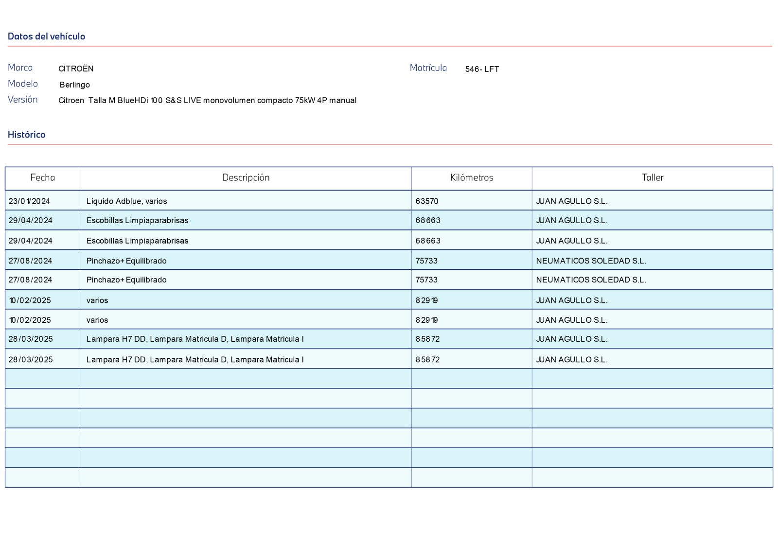Select the Versión field label
The width and height of the screenshot is (778, 543).
23,99
